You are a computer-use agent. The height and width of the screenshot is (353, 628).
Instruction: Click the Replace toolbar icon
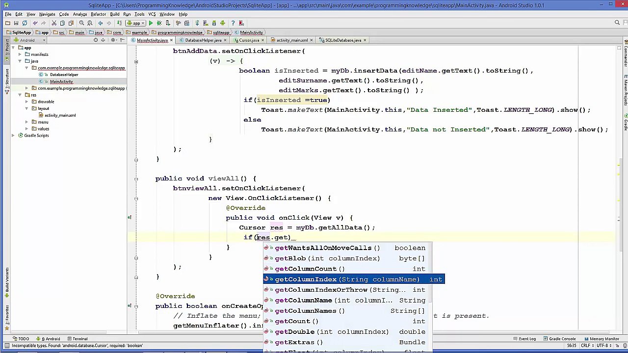click(90, 23)
